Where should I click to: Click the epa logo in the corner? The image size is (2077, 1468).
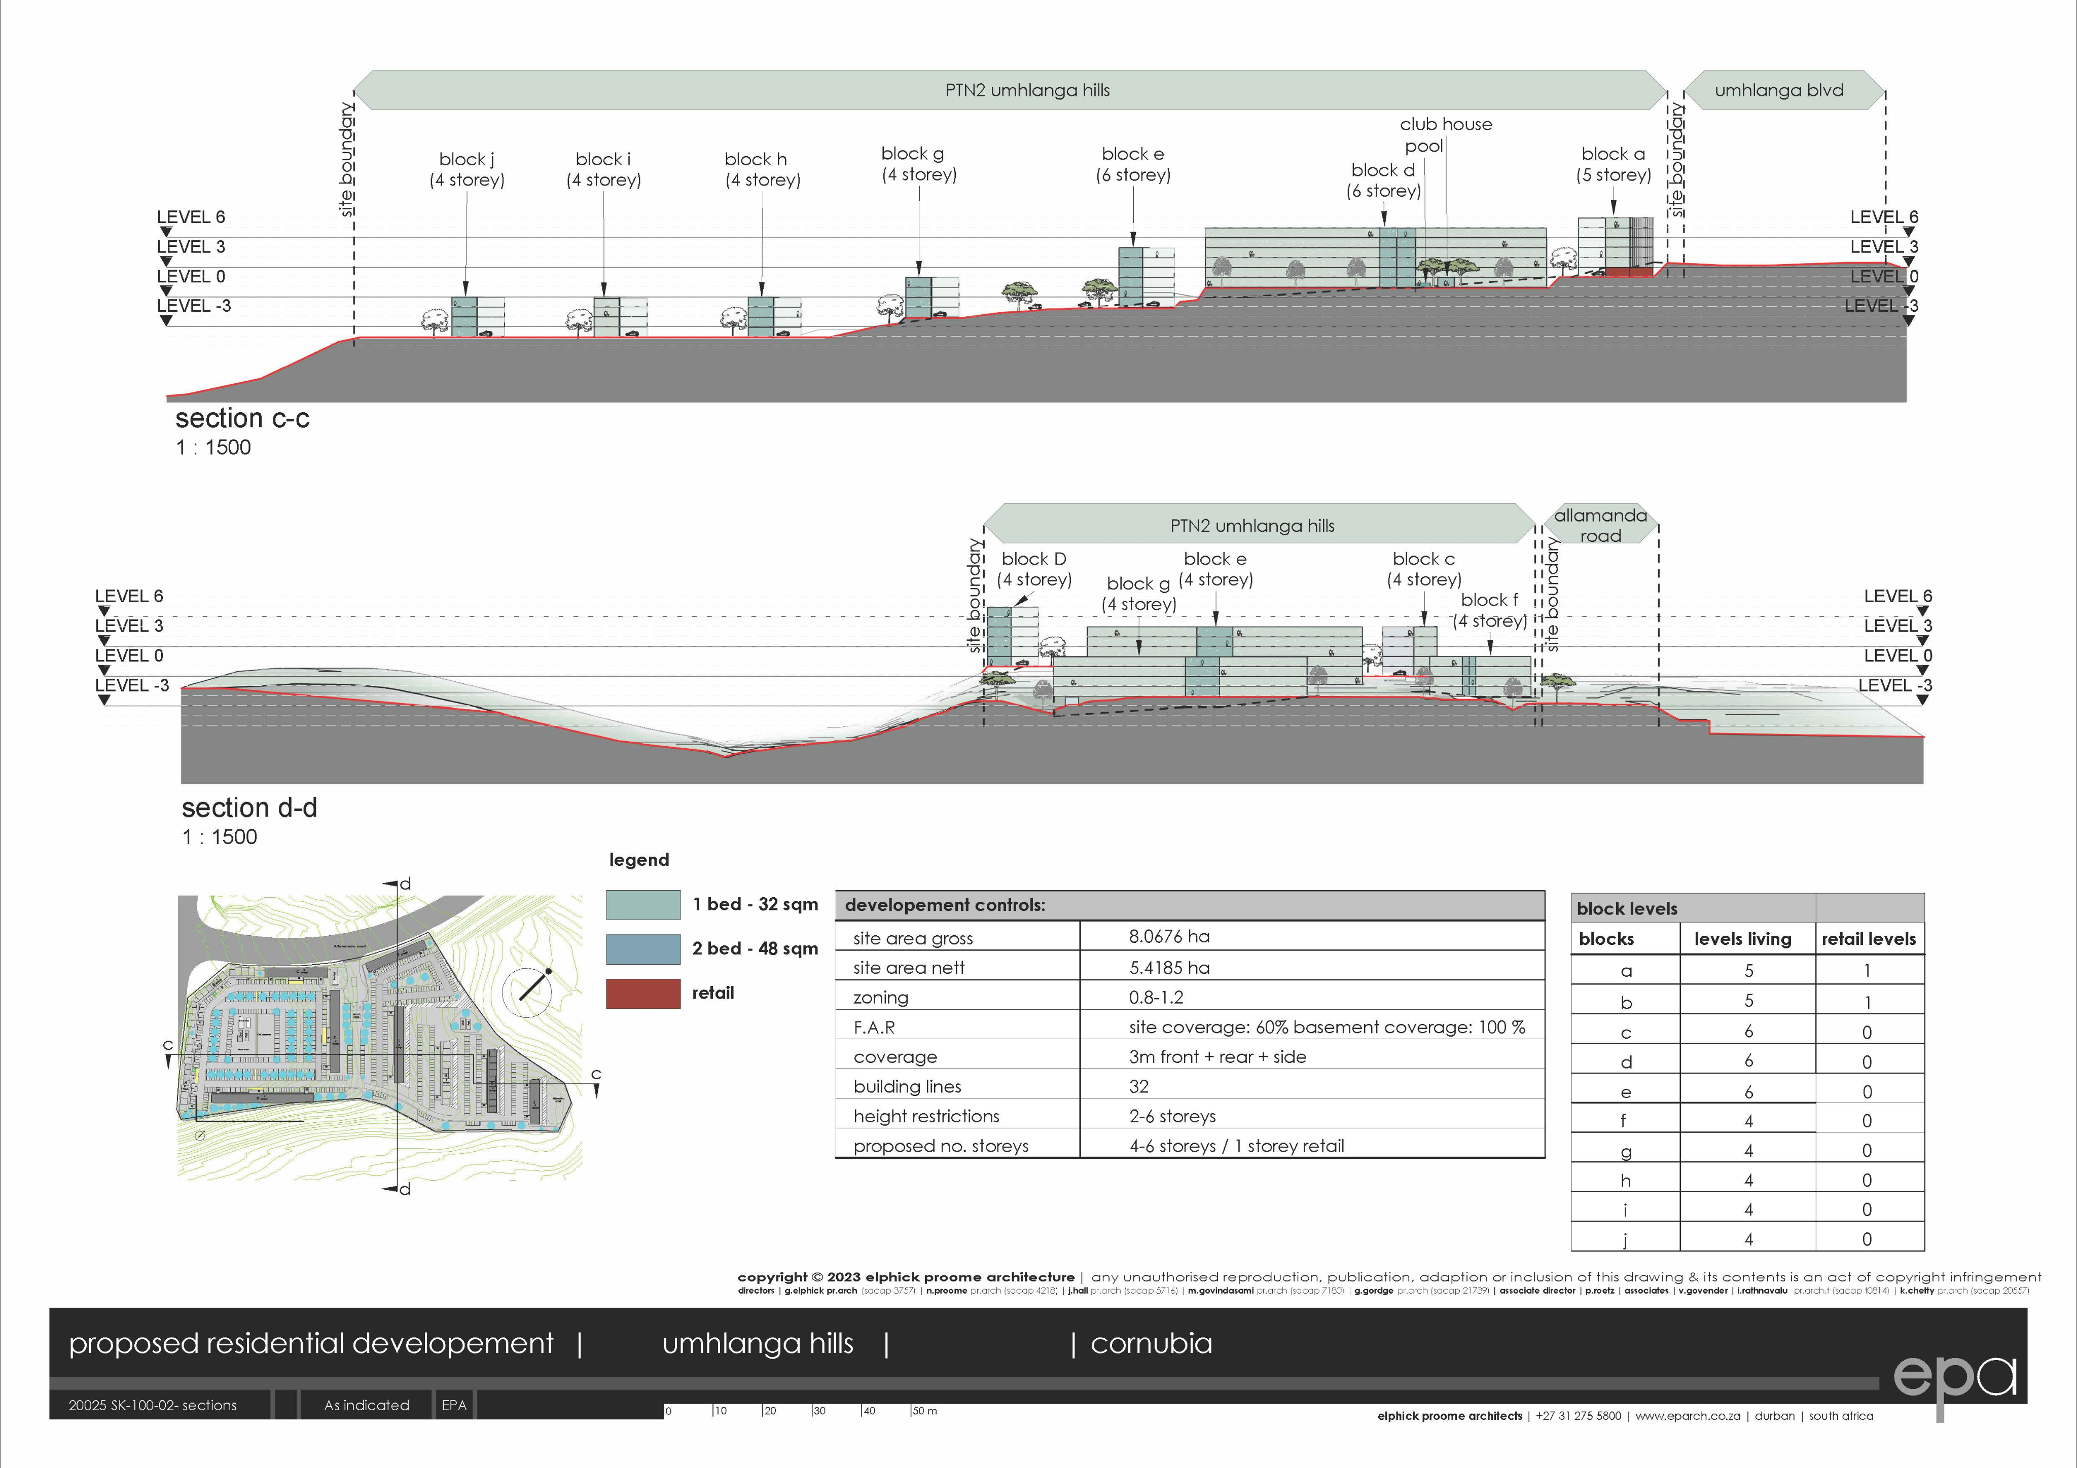(x=1954, y=1377)
